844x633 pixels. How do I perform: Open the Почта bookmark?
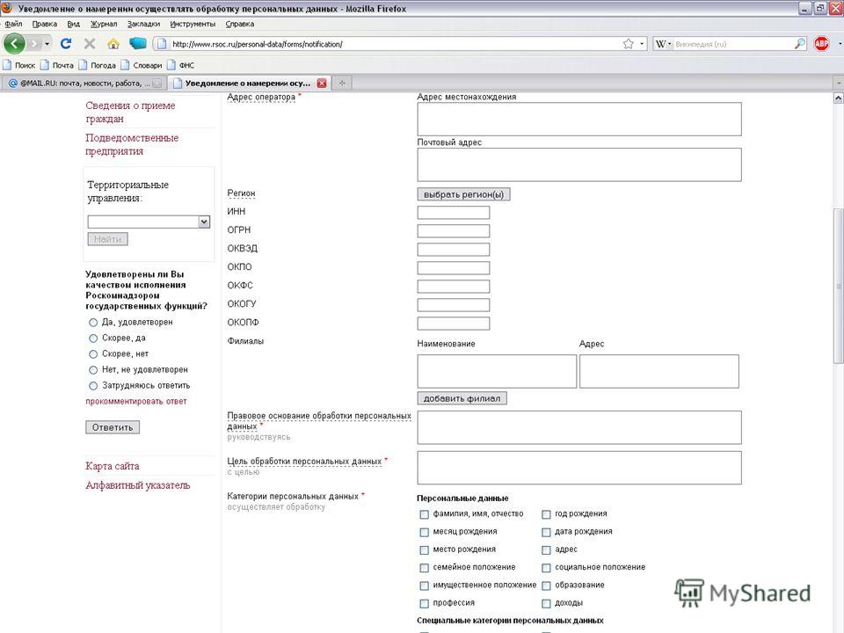pyautogui.click(x=57, y=65)
